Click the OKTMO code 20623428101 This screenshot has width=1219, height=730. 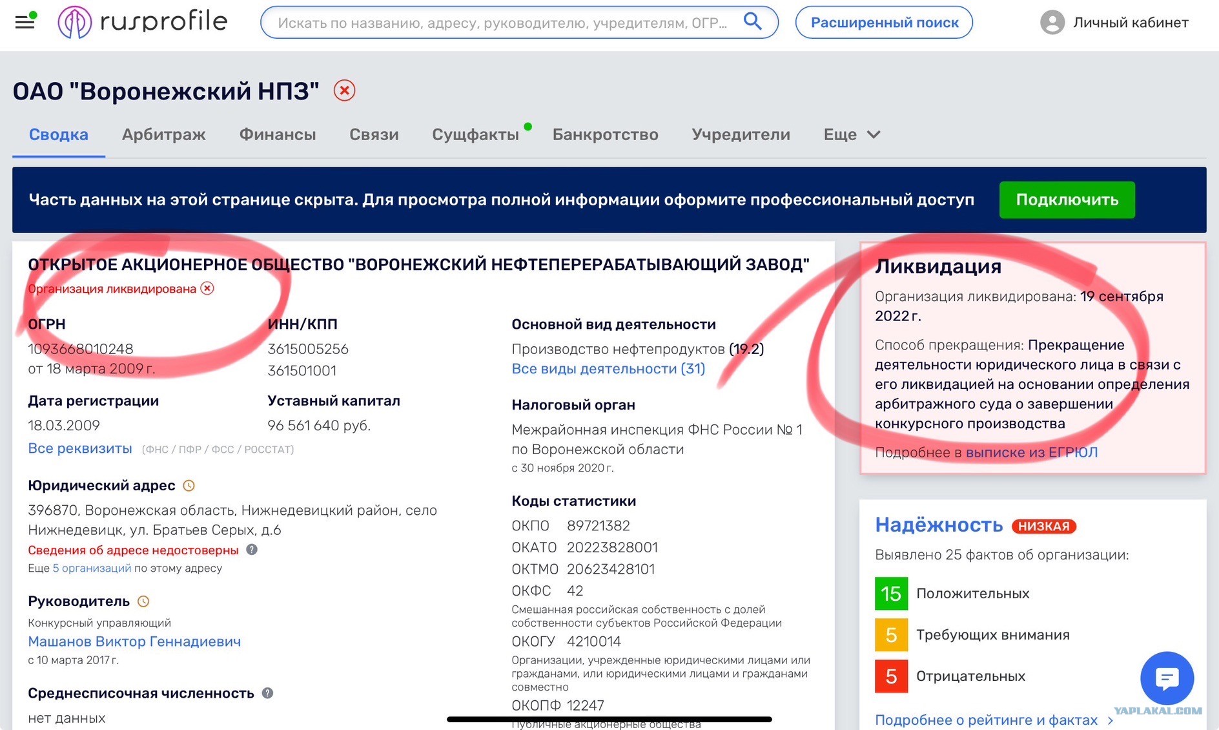611,569
